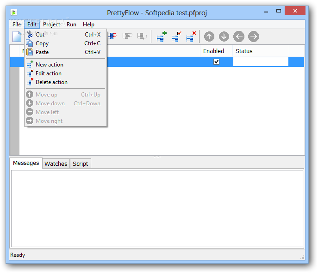The width and height of the screenshot is (318, 273).
Task: Click the disabled Move left menu entry
Action: coord(65,112)
